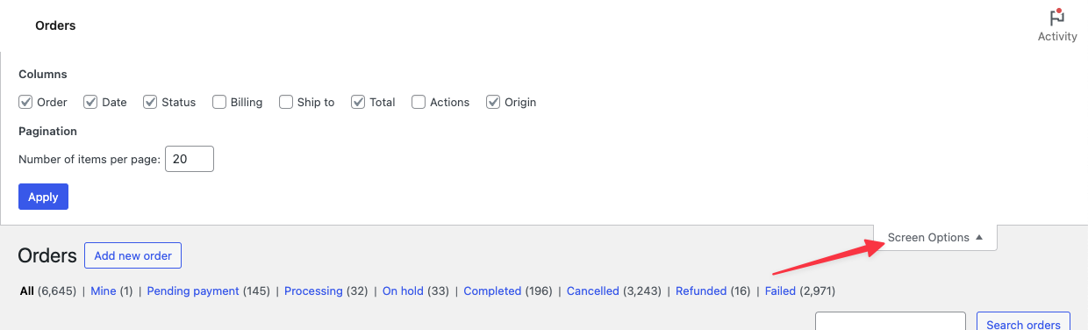Enable the Actions column checkbox
The image size is (1088, 330).
pos(419,102)
